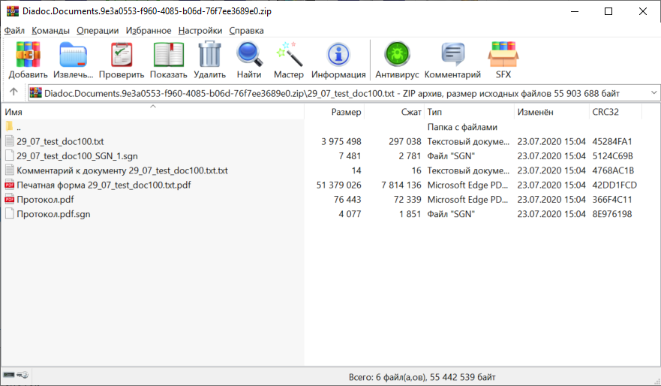
Task: Click the SFX archive box icon
Action: (503, 54)
